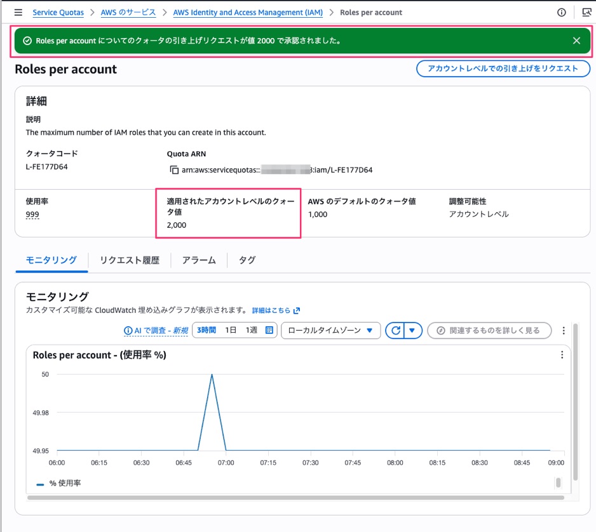Switch to the タグ tab
Viewport: 596px width, 532px height.
pyautogui.click(x=247, y=260)
